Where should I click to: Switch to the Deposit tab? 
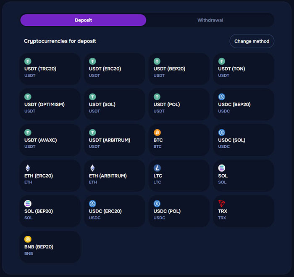[x=83, y=20]
